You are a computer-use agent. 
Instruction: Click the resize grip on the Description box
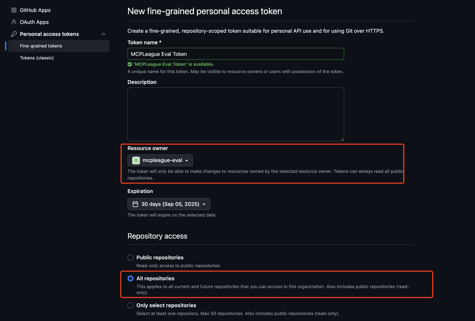point(342,139)
